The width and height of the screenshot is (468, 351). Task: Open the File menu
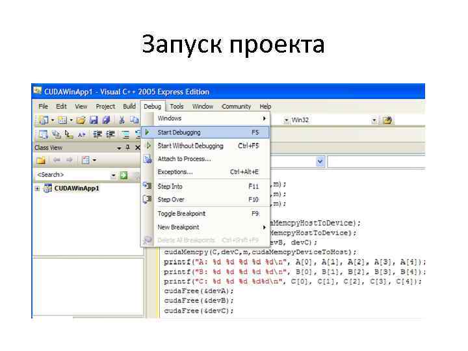(43, 106)
